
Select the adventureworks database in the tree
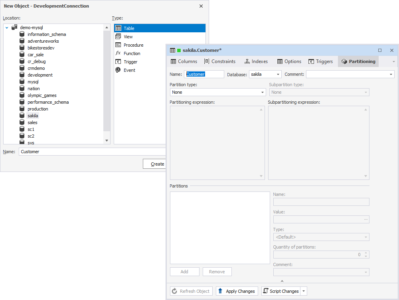coord(44,41)
